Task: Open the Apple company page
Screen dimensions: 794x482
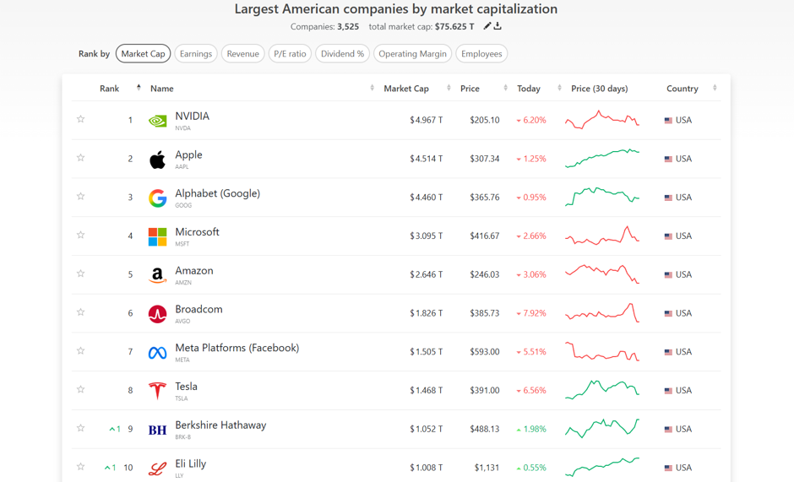Action: [x=189, y=155]
